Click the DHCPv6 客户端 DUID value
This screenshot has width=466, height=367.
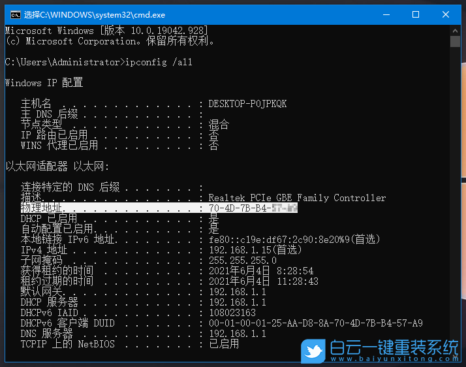[x=316, y=323]
